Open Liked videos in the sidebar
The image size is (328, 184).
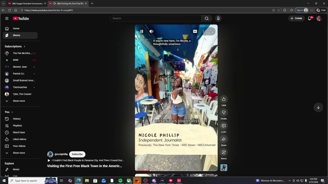tap(20, 139)
